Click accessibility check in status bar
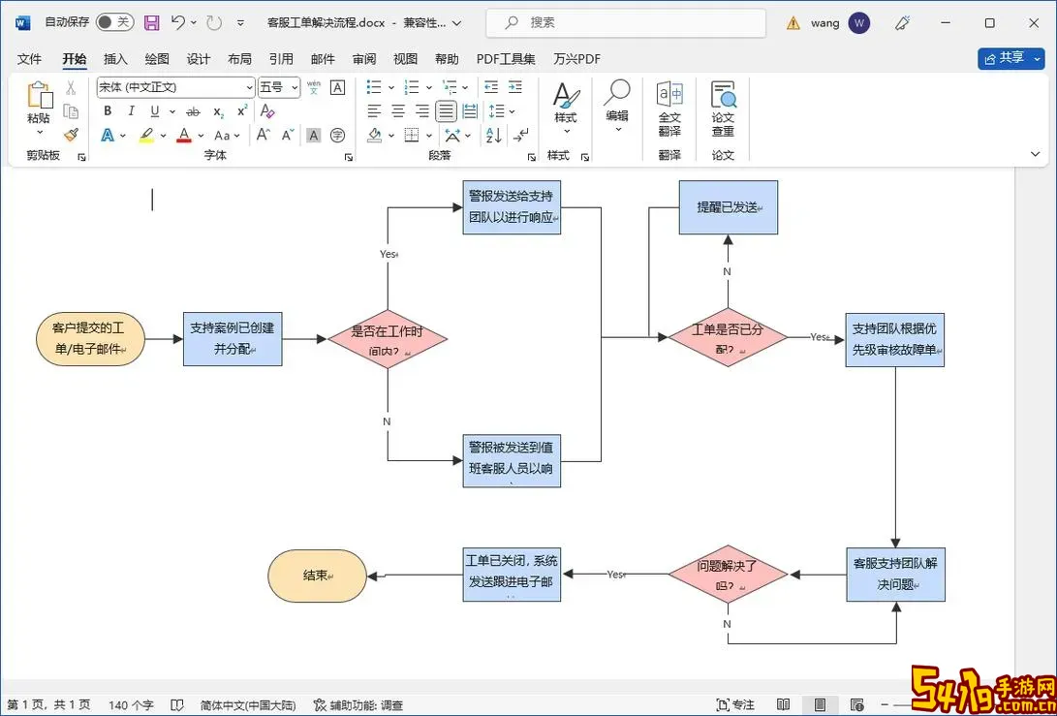Screen dimensions: 1057x716 [358, 705]
